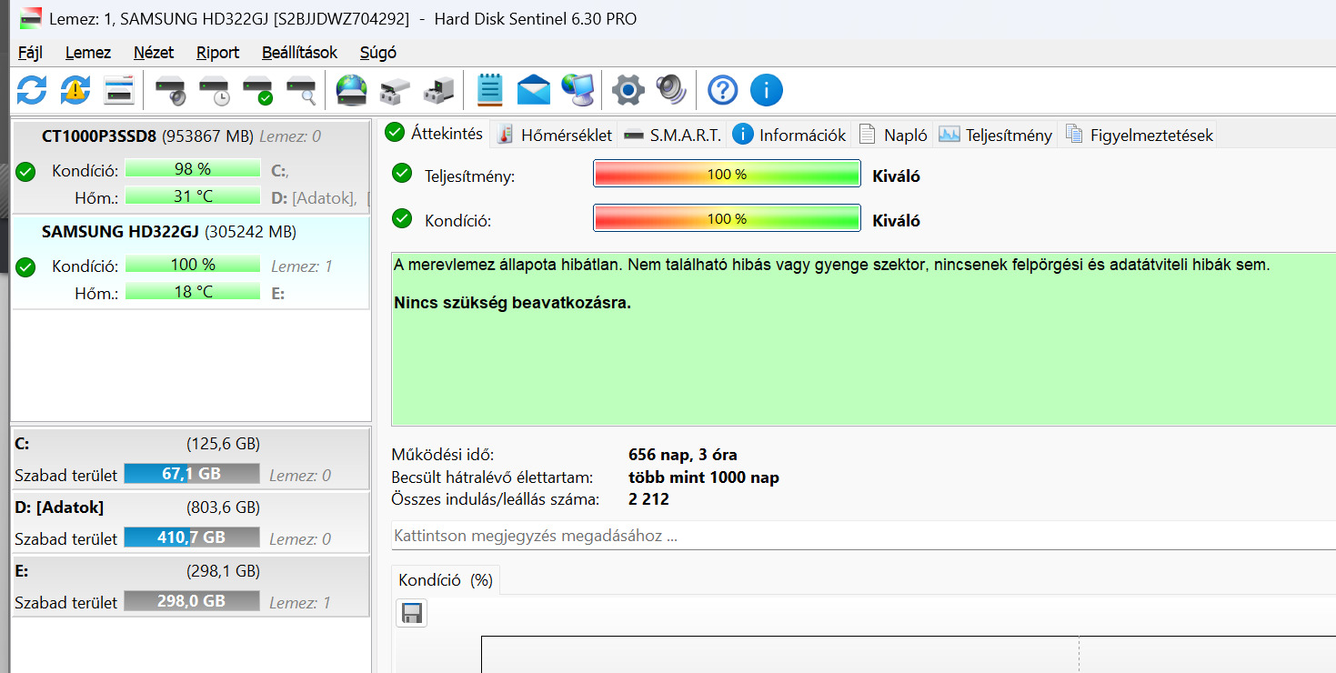Select the Kondíció (%) chart tab
The image size is (1336, 673).
(x=446, y=580)
